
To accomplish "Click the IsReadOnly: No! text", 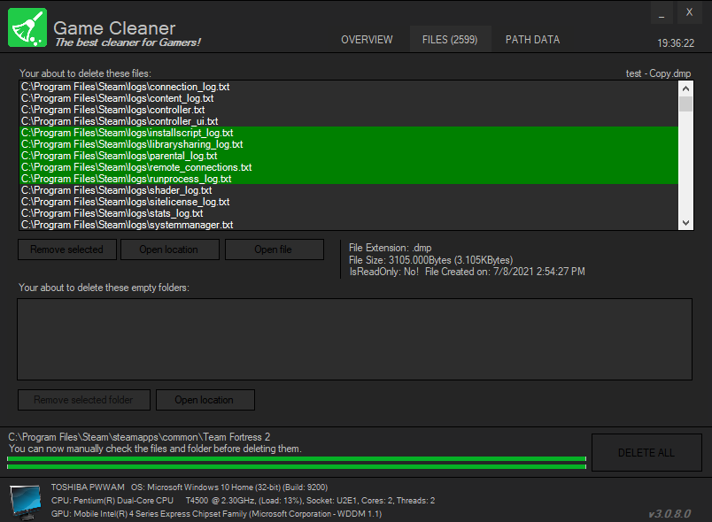I will (x=383, y=272).
